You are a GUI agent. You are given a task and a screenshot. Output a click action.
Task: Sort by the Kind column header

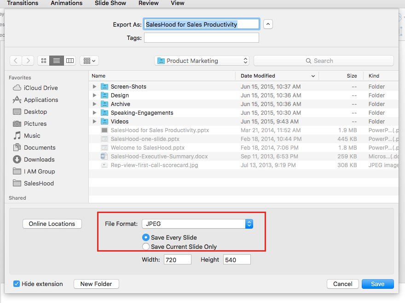[381, 76]
